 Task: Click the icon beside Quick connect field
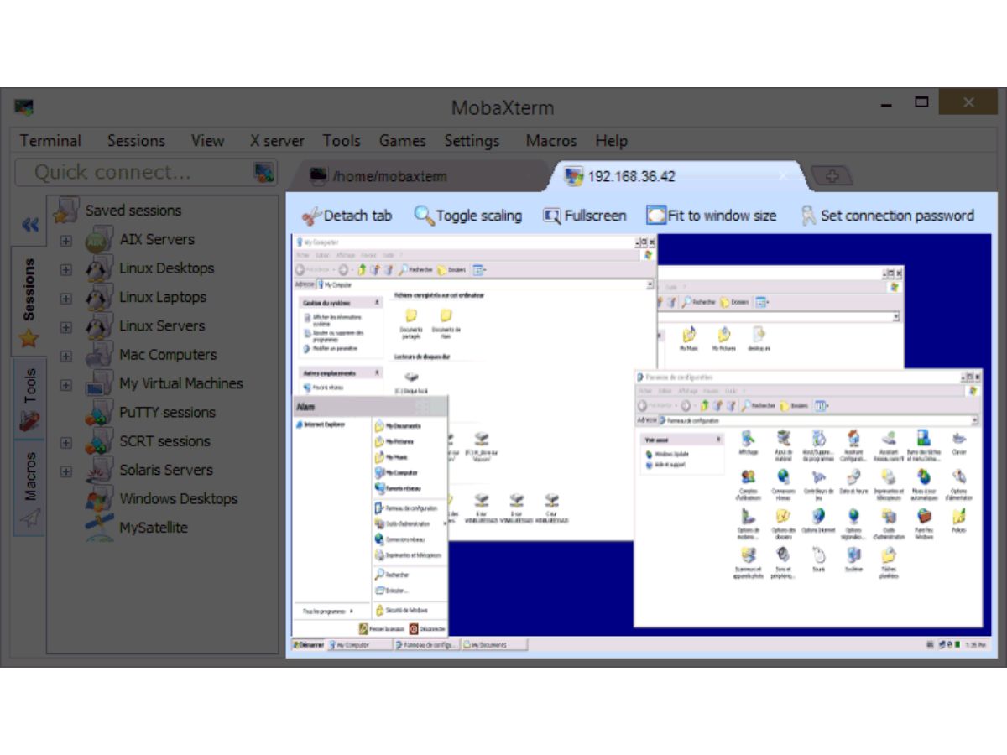(x=264, y=173)
